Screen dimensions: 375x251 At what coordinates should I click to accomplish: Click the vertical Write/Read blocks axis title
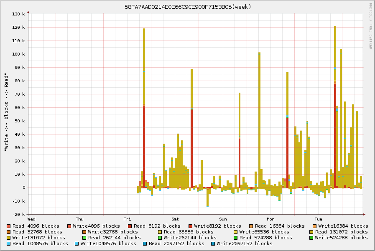[7, 112]
